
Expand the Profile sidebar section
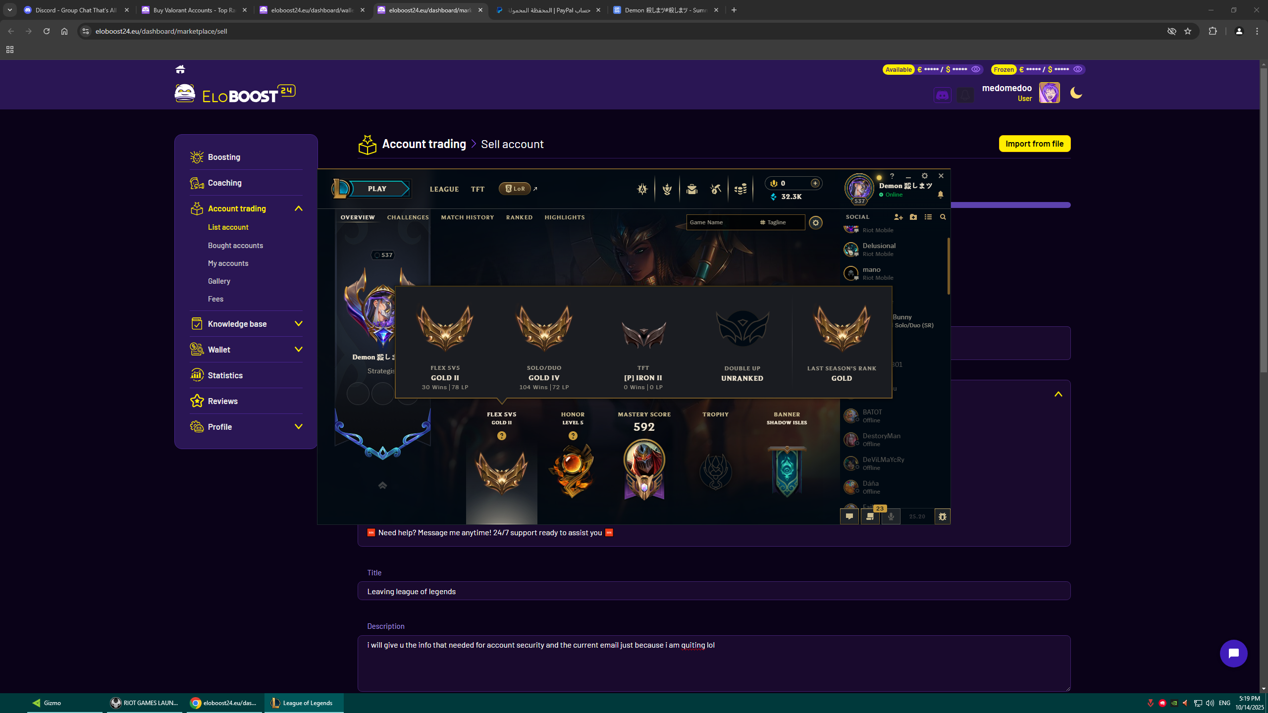(x=299, y=427)
